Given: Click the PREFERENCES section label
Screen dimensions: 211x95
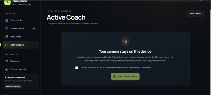Looking at the screenshot, I should tap(12, 54).
